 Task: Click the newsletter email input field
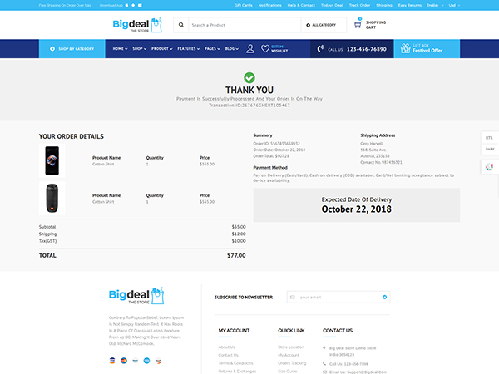click(x=333, y=297)
